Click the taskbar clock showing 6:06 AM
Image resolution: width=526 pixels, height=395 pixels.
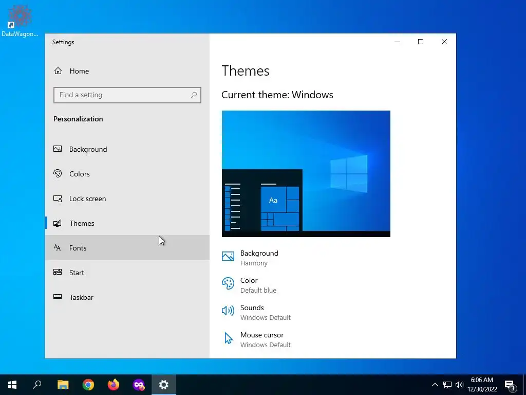[x=482, y=385]
